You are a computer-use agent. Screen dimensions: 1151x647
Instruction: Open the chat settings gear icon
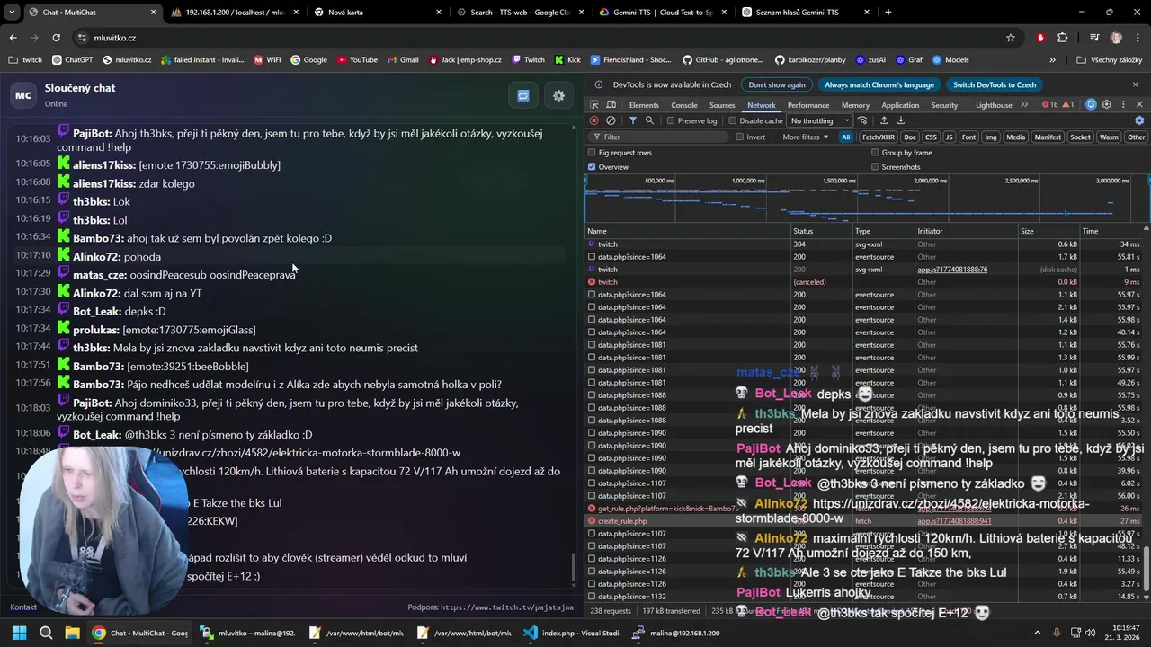point(558,95)
